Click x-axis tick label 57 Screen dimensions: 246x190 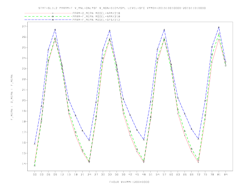164,174
